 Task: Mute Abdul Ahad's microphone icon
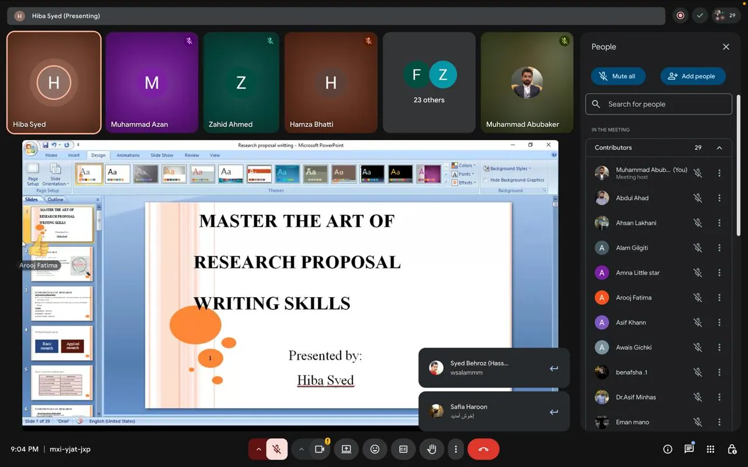pyautogui.click(x=698, y=198)
